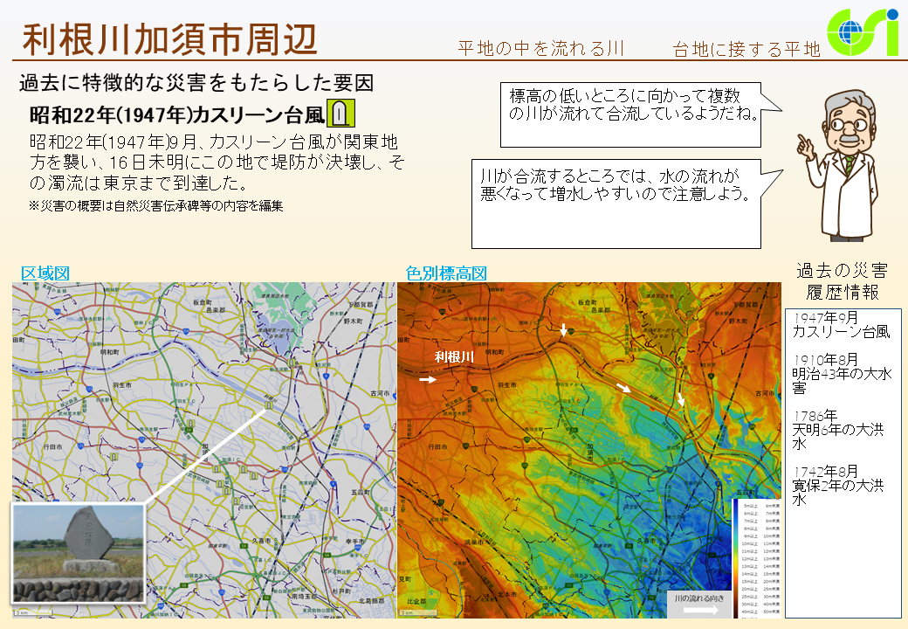Click 野木町 label on the elevation map

[x=738, y=321]
